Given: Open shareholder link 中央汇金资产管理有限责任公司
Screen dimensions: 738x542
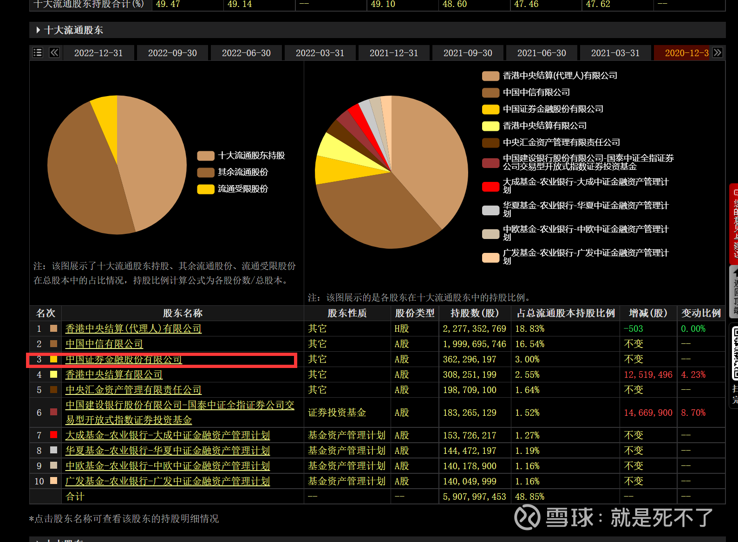Looking at the screenshot, I should (133, 390).
